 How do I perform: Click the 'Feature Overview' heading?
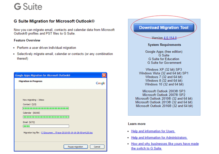[27, 40]
